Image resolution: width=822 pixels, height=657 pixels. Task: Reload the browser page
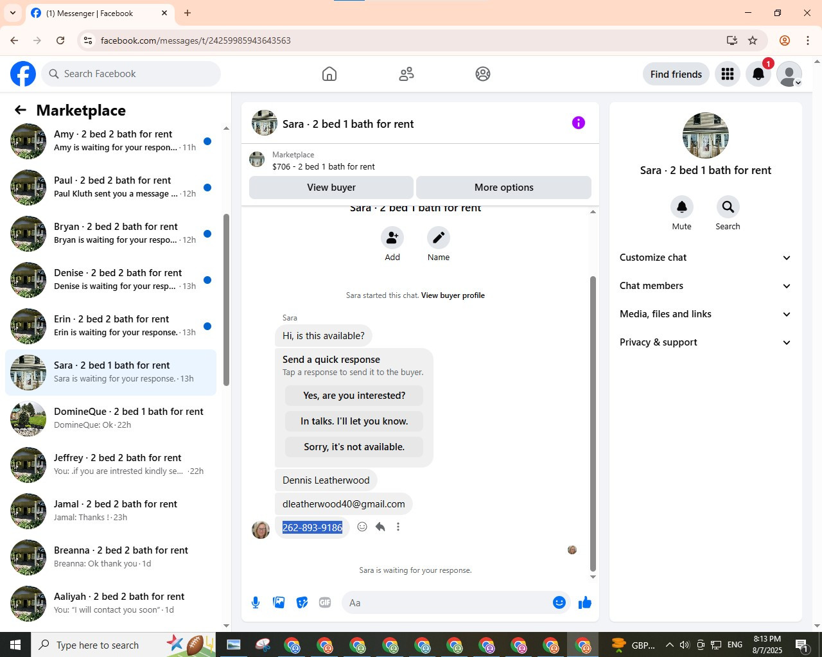tap(60, 40)
